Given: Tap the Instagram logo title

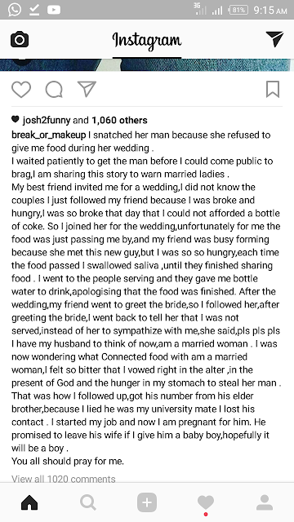Looking at the screenshot, I should coord(147,40).
